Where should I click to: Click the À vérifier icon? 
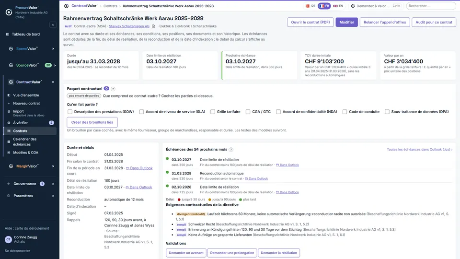(x=9, y=123)
